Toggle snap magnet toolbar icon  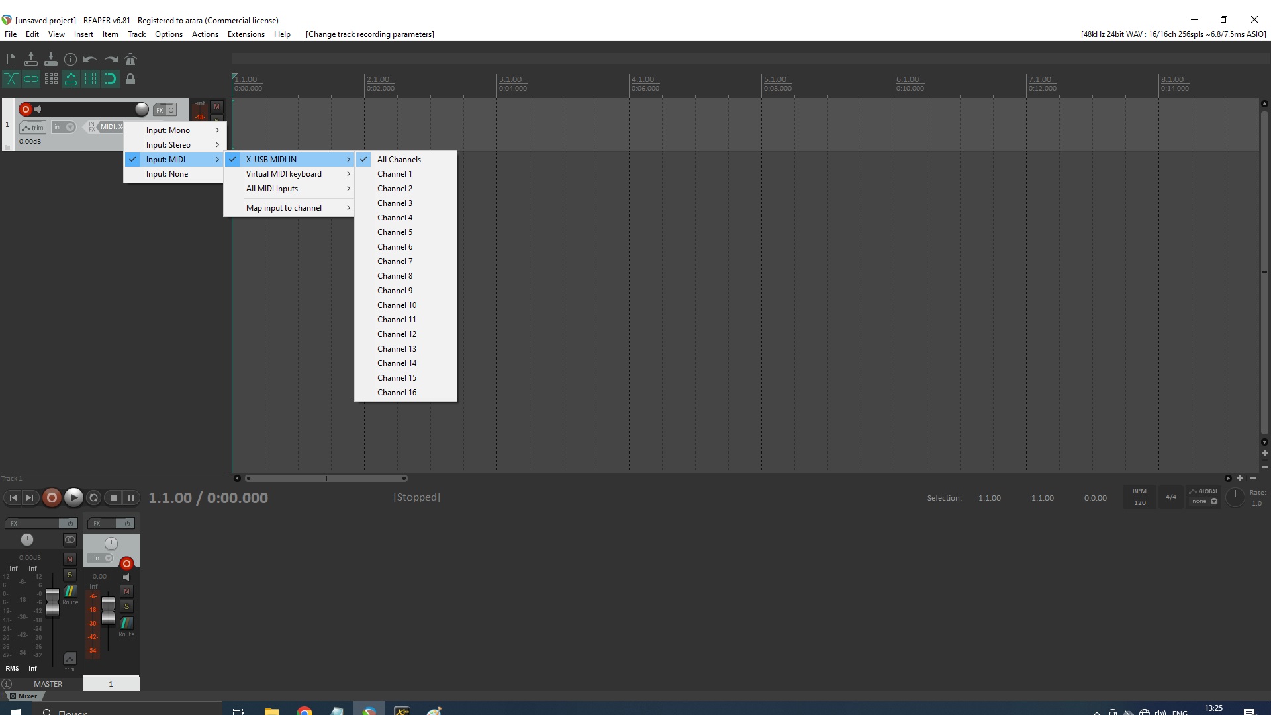111,79
